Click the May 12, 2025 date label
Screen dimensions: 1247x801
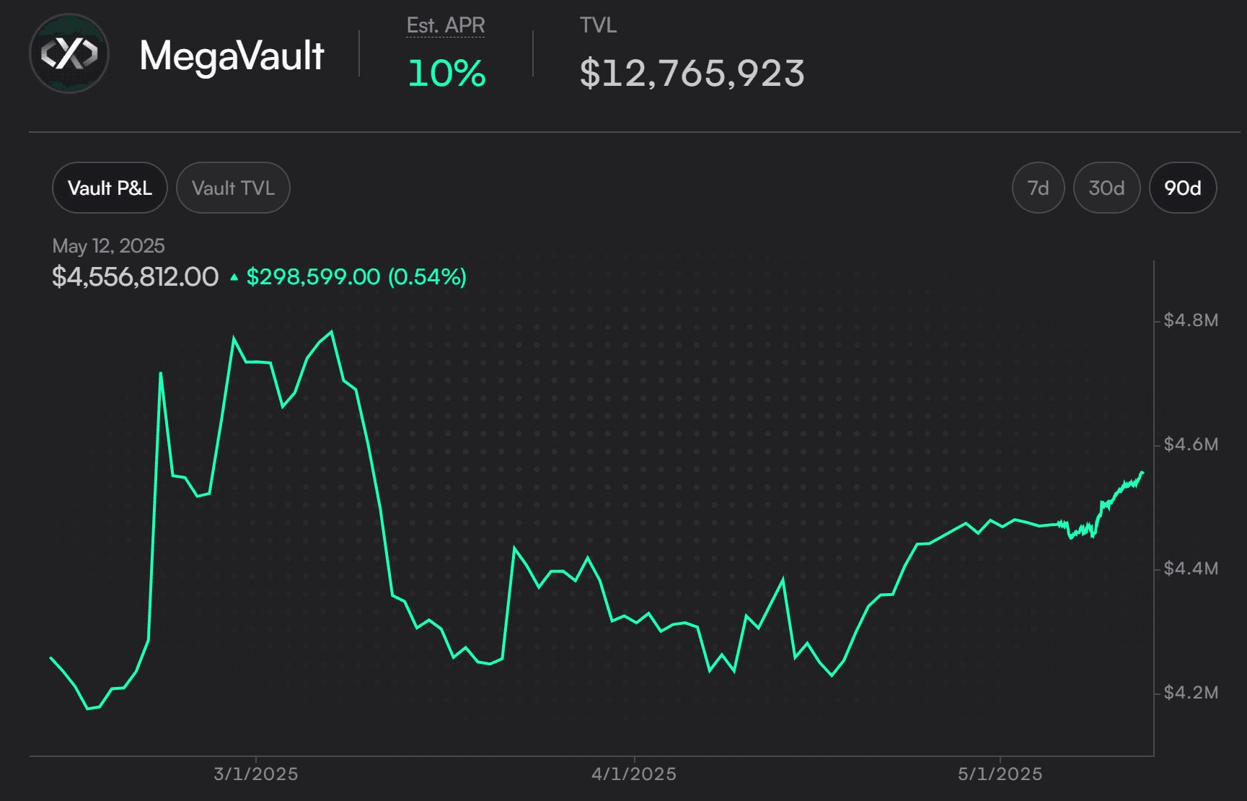pos(108,246)
